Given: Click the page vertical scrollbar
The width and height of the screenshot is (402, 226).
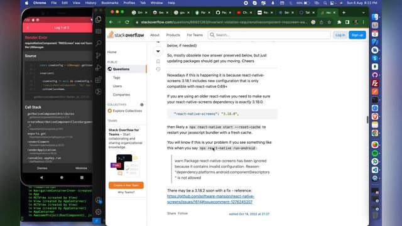Looking at the screenshot, I should [x=367, y=119].
